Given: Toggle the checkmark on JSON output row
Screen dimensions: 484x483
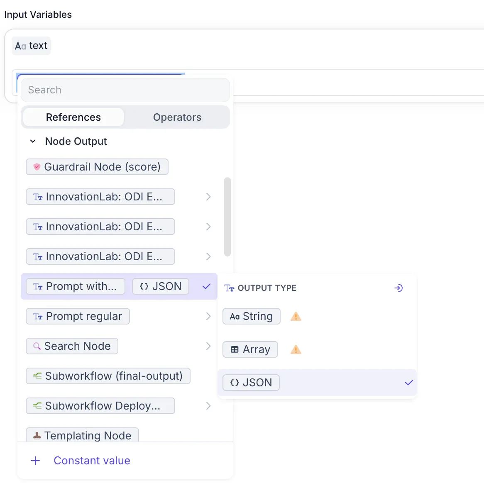Looking at the screenshot, I should (x=409, y=383).
